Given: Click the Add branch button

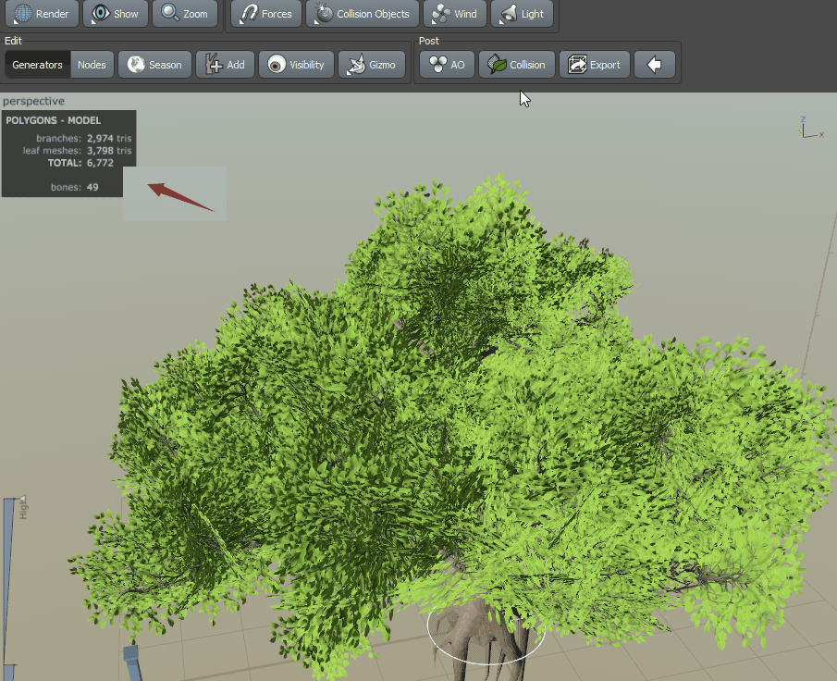Looking at the screenshot, I should [x=225, y=65].
